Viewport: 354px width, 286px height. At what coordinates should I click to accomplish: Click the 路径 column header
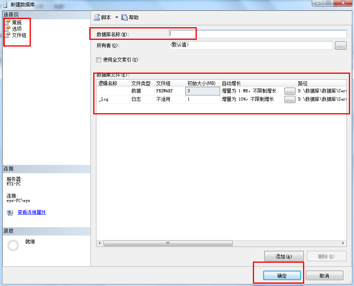click(x=321, y=83)
